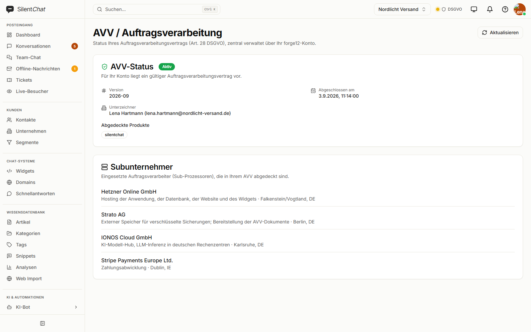The image size is (531, 332).
Task: Click the AVV-Status shield icon
Action: (x=105, y=67)
